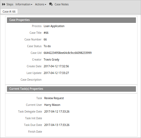Image resolution: width=141 pixels, height=138 pixels.
Task: Open the Information dropdown menu
Action: 24,4
